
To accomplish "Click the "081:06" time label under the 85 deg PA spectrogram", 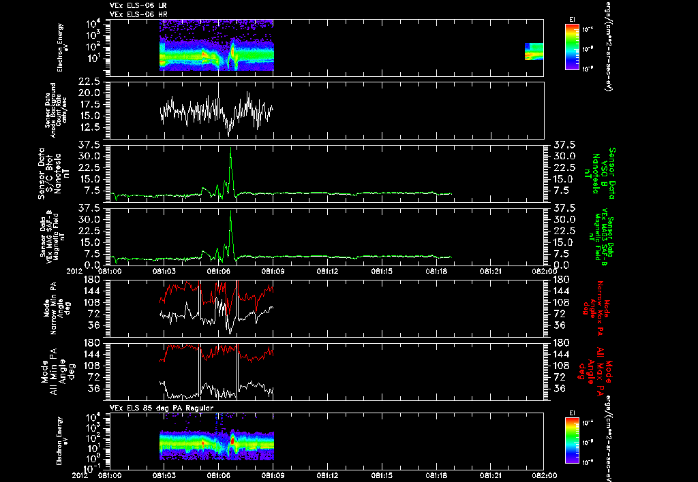I will 219,475.
